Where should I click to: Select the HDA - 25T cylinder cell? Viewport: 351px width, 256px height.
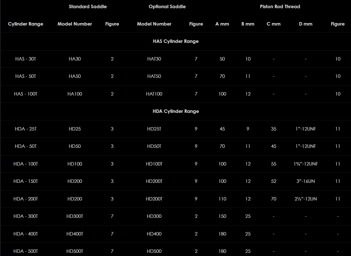[26, 129]
